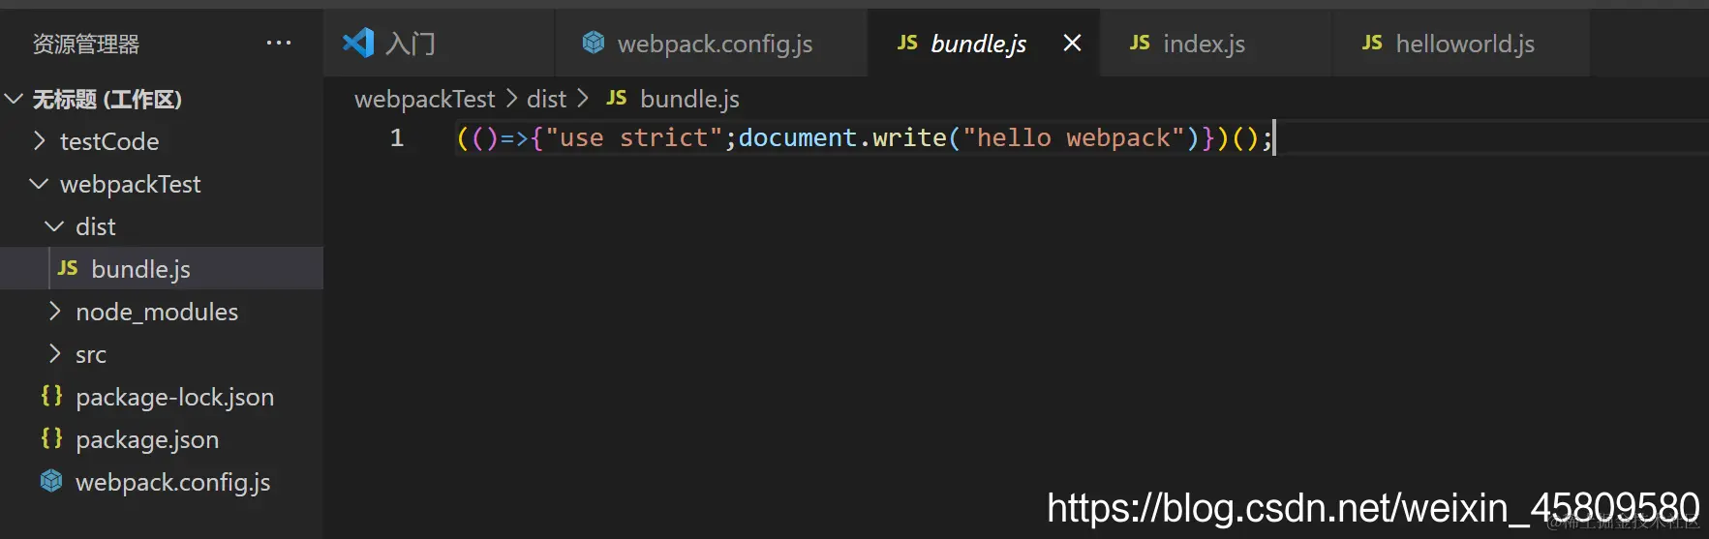Viewport: 1709px width, 539px height.
Task: Click webpackTest in the breadcrumb path
Action: click(x=425, y=99)
